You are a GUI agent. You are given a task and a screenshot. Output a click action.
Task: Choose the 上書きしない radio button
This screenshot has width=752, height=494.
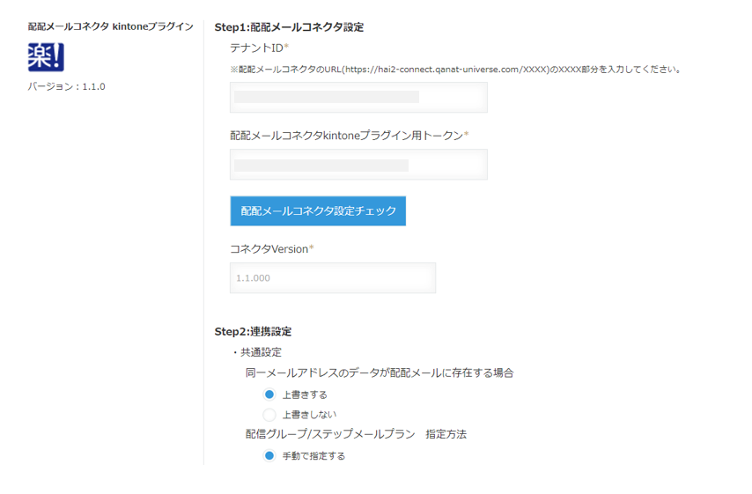tap(269, 414)
